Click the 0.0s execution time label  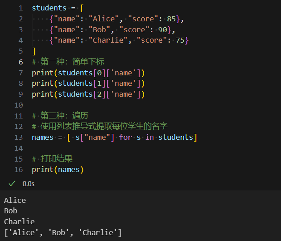pyautogui.click(x=28, y=184)
